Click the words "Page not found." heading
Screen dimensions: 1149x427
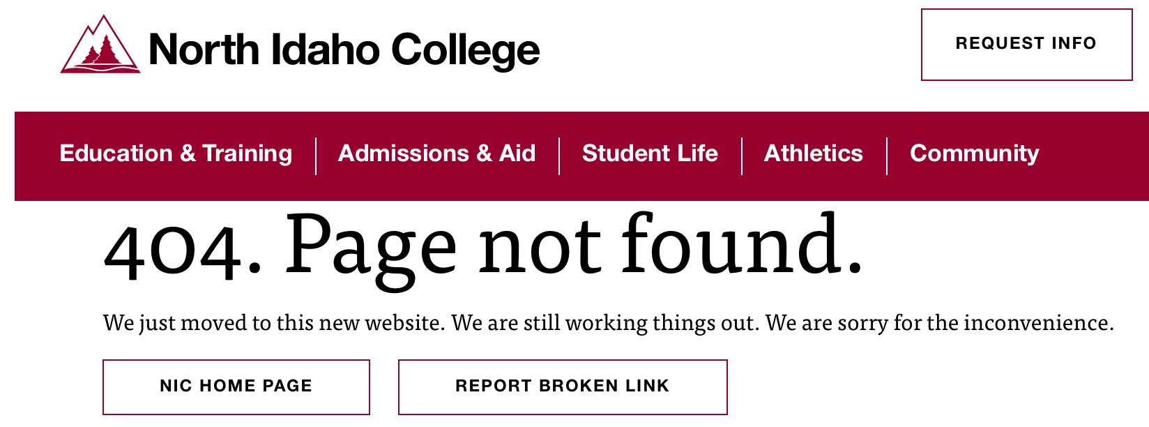coord(573,244)
